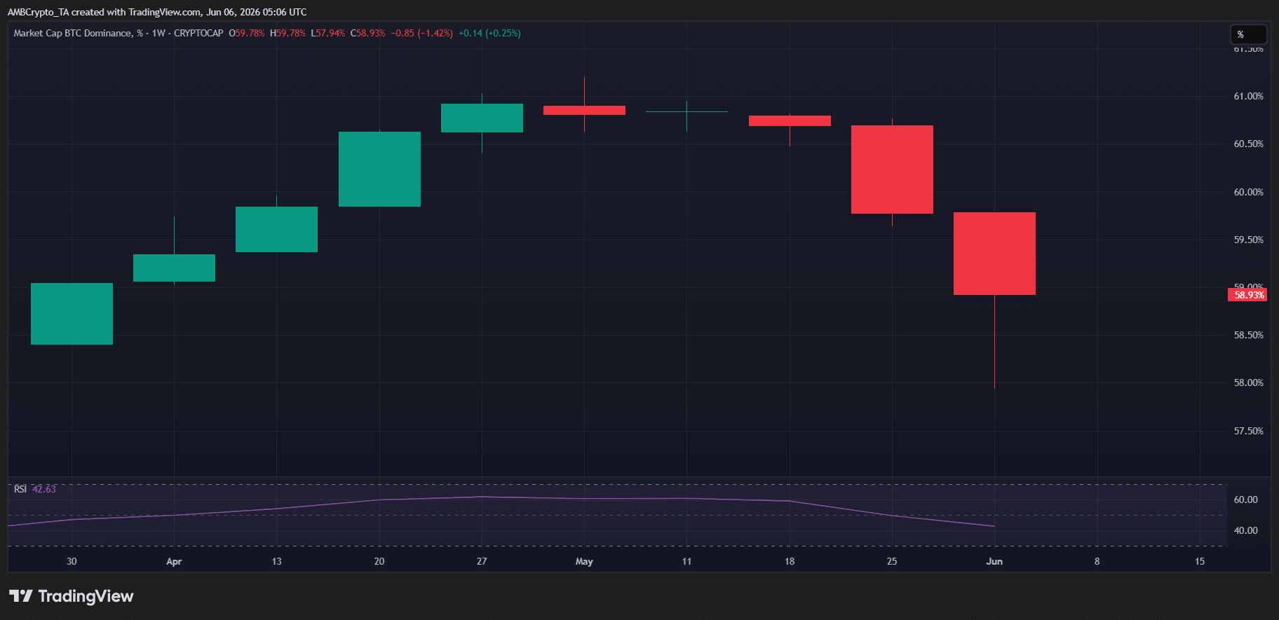Click the 11 date label on time axis
The width and height of the screenshot is (1279, 620).
[686, 561]
